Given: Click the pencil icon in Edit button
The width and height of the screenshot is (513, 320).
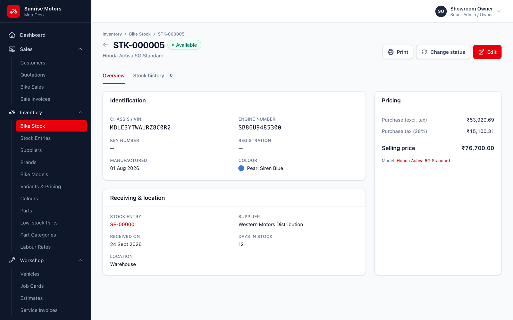Looking at the screenshot, I should click(x=481, y=52).
